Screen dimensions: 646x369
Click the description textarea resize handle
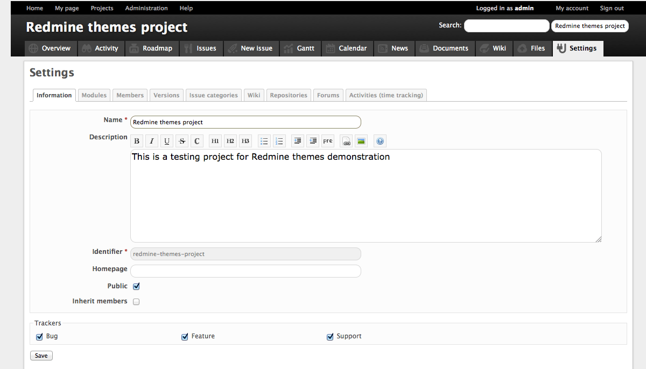tap(598, 239)
